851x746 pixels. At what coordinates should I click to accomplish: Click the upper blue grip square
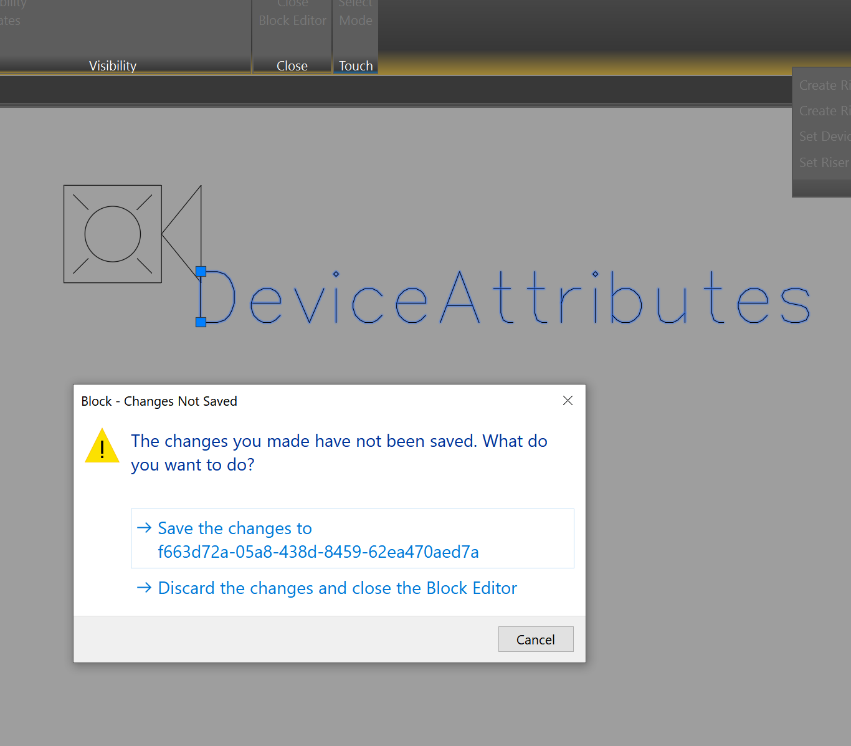[201, 272]
